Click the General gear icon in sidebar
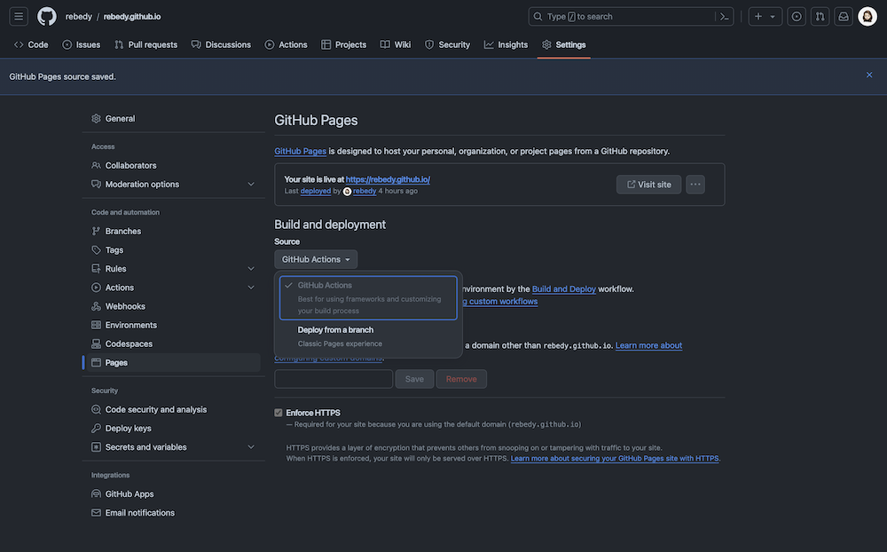The image size is (887, 552). [x=96, y=118]
